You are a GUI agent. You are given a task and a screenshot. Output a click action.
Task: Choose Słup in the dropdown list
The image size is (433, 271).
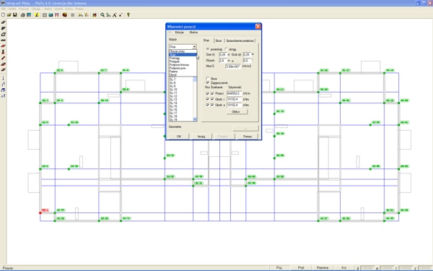[183, 55]
